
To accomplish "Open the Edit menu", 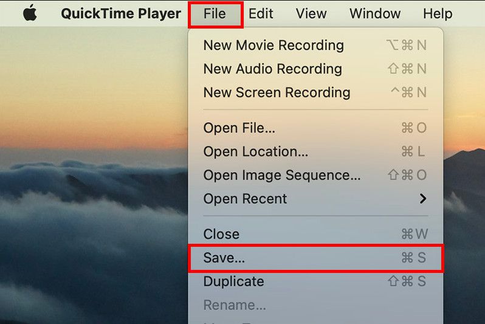I will [x=261, y=13].
